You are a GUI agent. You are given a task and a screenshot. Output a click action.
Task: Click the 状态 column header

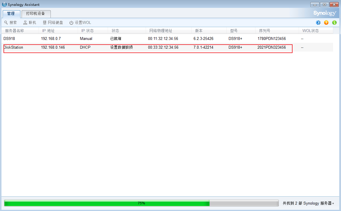point(115,31)
